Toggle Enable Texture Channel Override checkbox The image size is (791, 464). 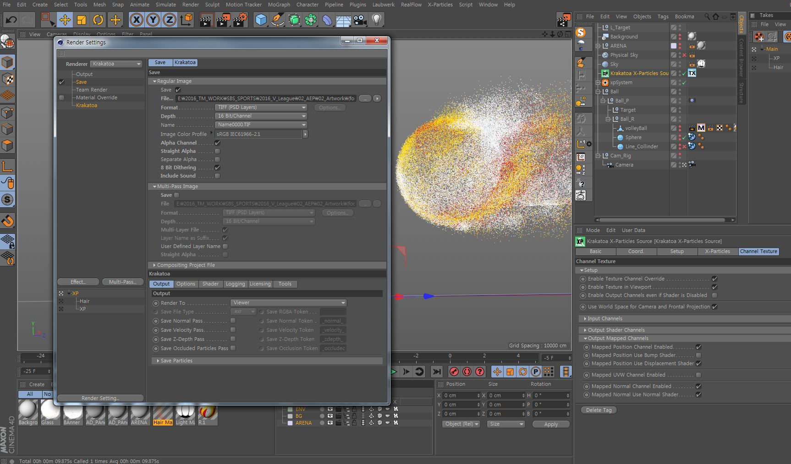pyautogui.click(x=714, y=279)
